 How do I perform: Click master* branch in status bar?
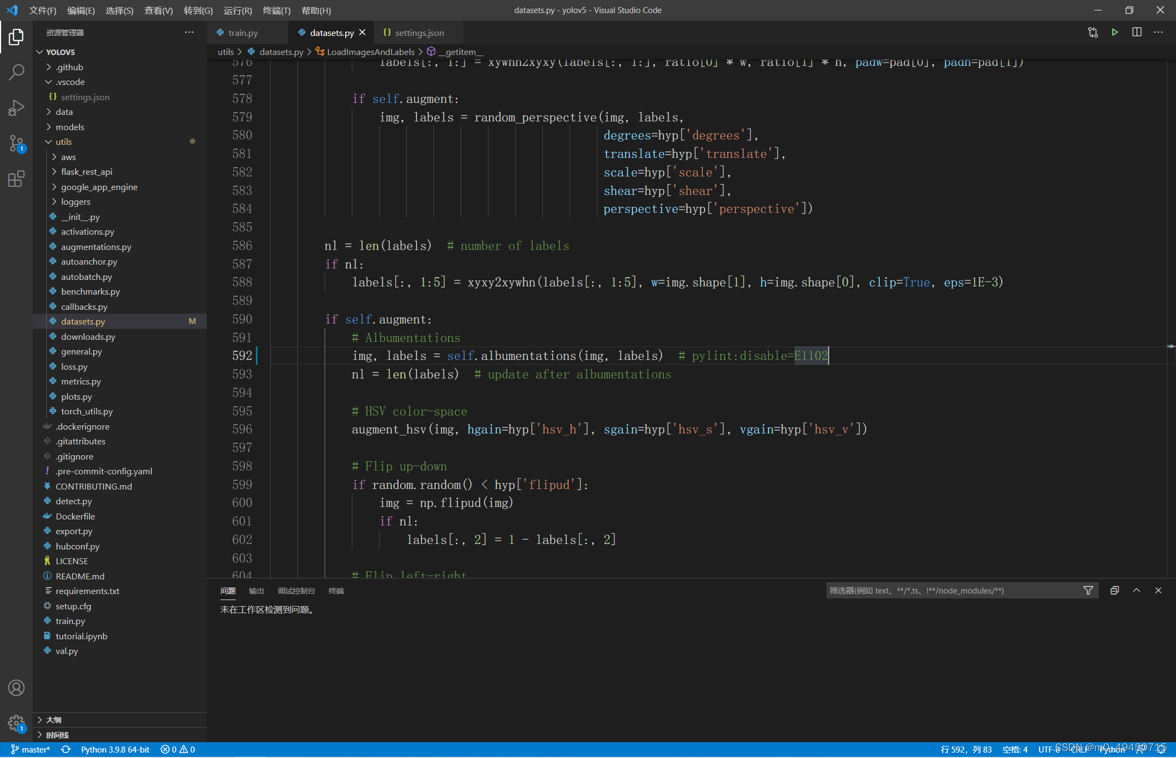point(33,749)
